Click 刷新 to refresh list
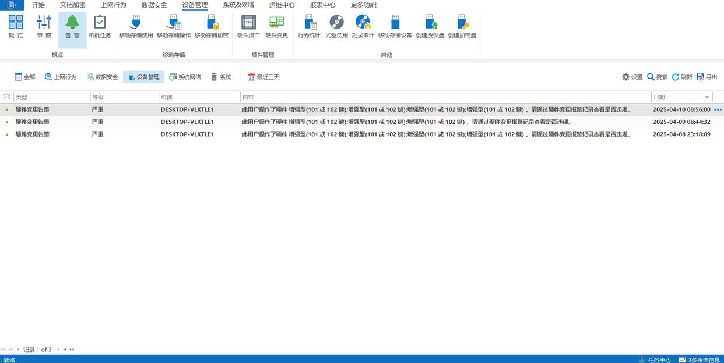724x363 pixels. (682, 77)
